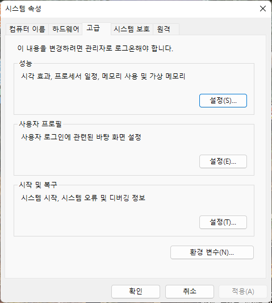Open the 하드웨어 tab

coord(65,29)
